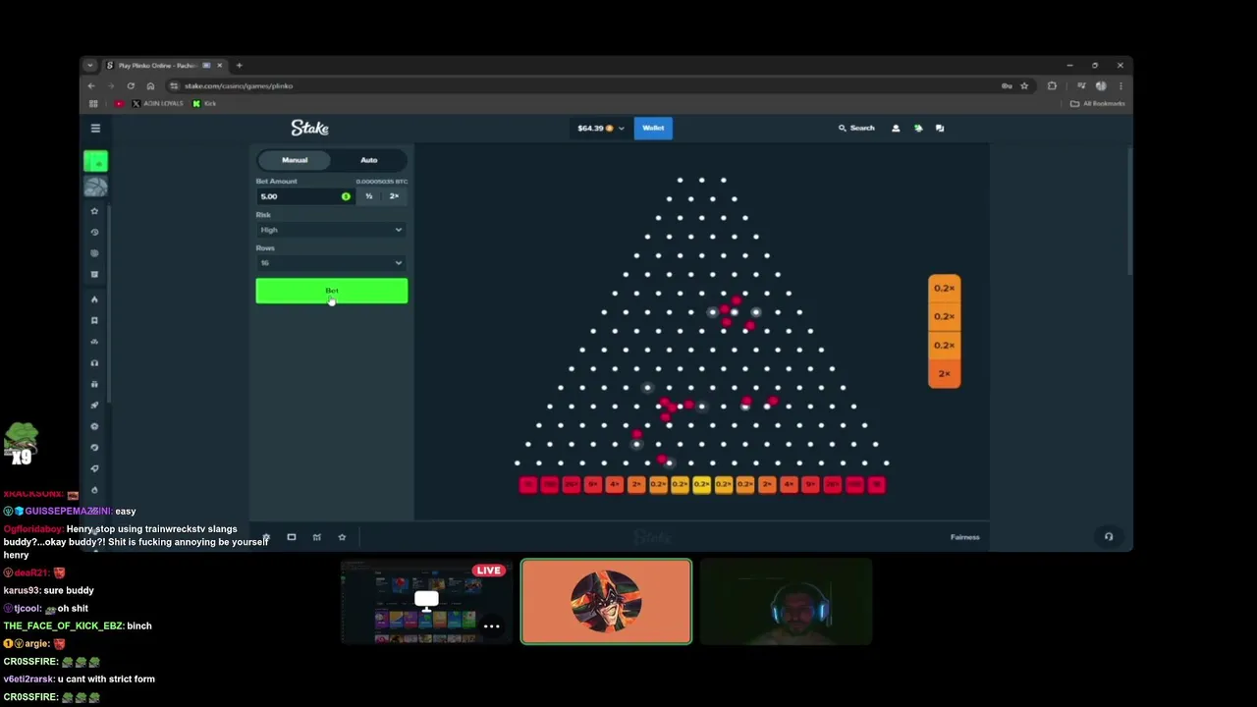The width and height of the screenshot is (1257, 707).
Task: Halve the bet with the ½ button
Action: (369, 196)
